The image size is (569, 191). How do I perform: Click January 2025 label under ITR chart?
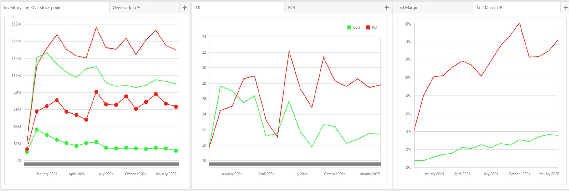pos(369,174)
